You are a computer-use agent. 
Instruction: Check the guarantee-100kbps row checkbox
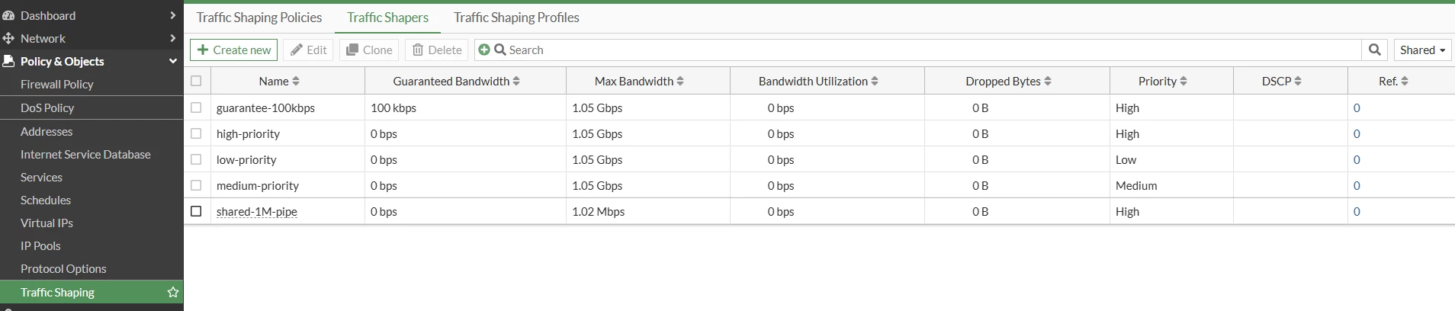click(196, 107)
